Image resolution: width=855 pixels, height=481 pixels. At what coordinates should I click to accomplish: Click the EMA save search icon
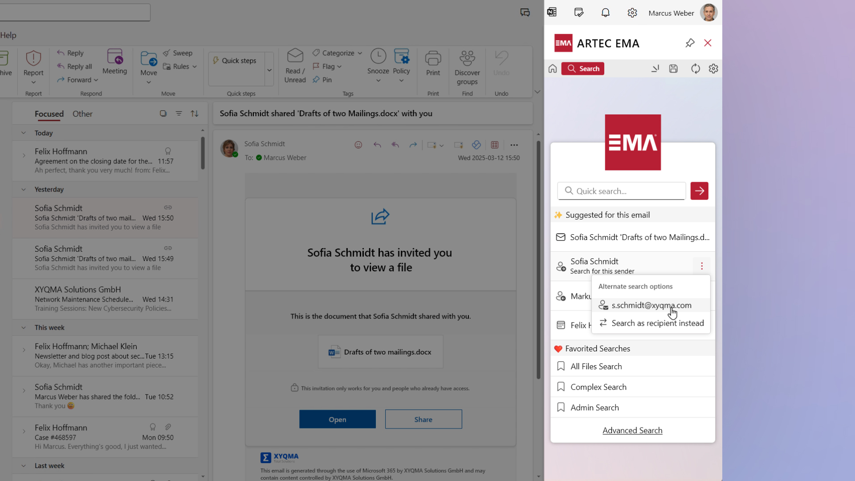coord(673,69)
